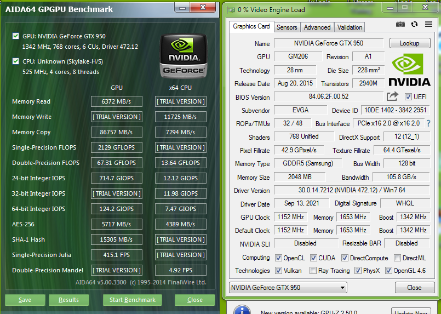The image size is (441, 314).
Task: Toggle the PhysX checkbox
Action: point(358,270)
